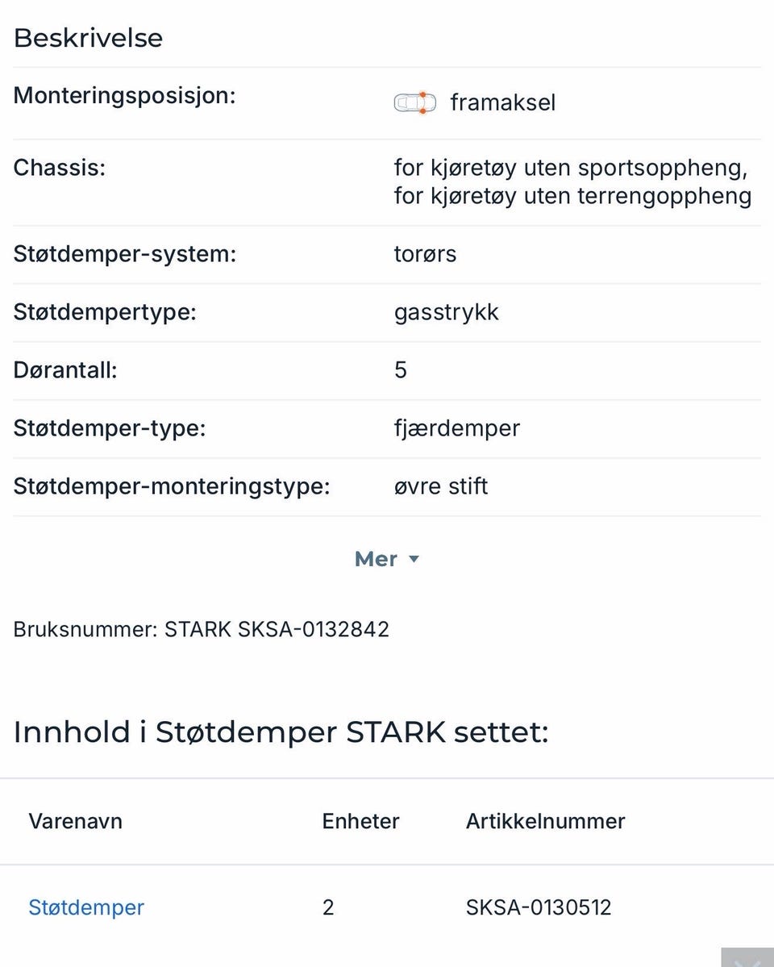The image size is (774, 967).
Task: Click the article number SKSA-0130512
Action: point(539,907)
